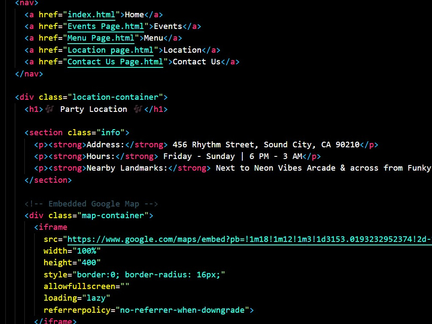432x324 pixels.
Task: Click the 'Contact Us' anchor label text
Action: click(x=197, y=62)
